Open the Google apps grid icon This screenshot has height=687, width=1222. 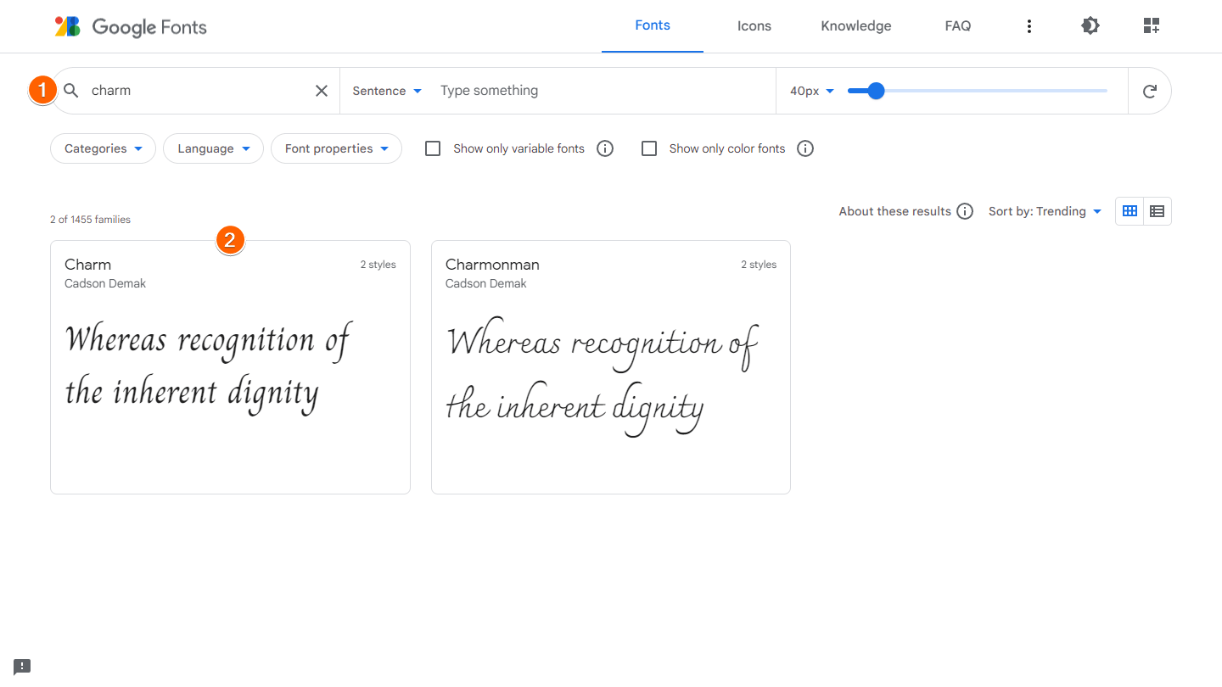click(x=1152, y=25)
